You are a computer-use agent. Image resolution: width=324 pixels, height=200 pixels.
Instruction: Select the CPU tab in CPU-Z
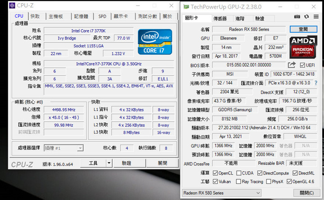pos(19,16)
